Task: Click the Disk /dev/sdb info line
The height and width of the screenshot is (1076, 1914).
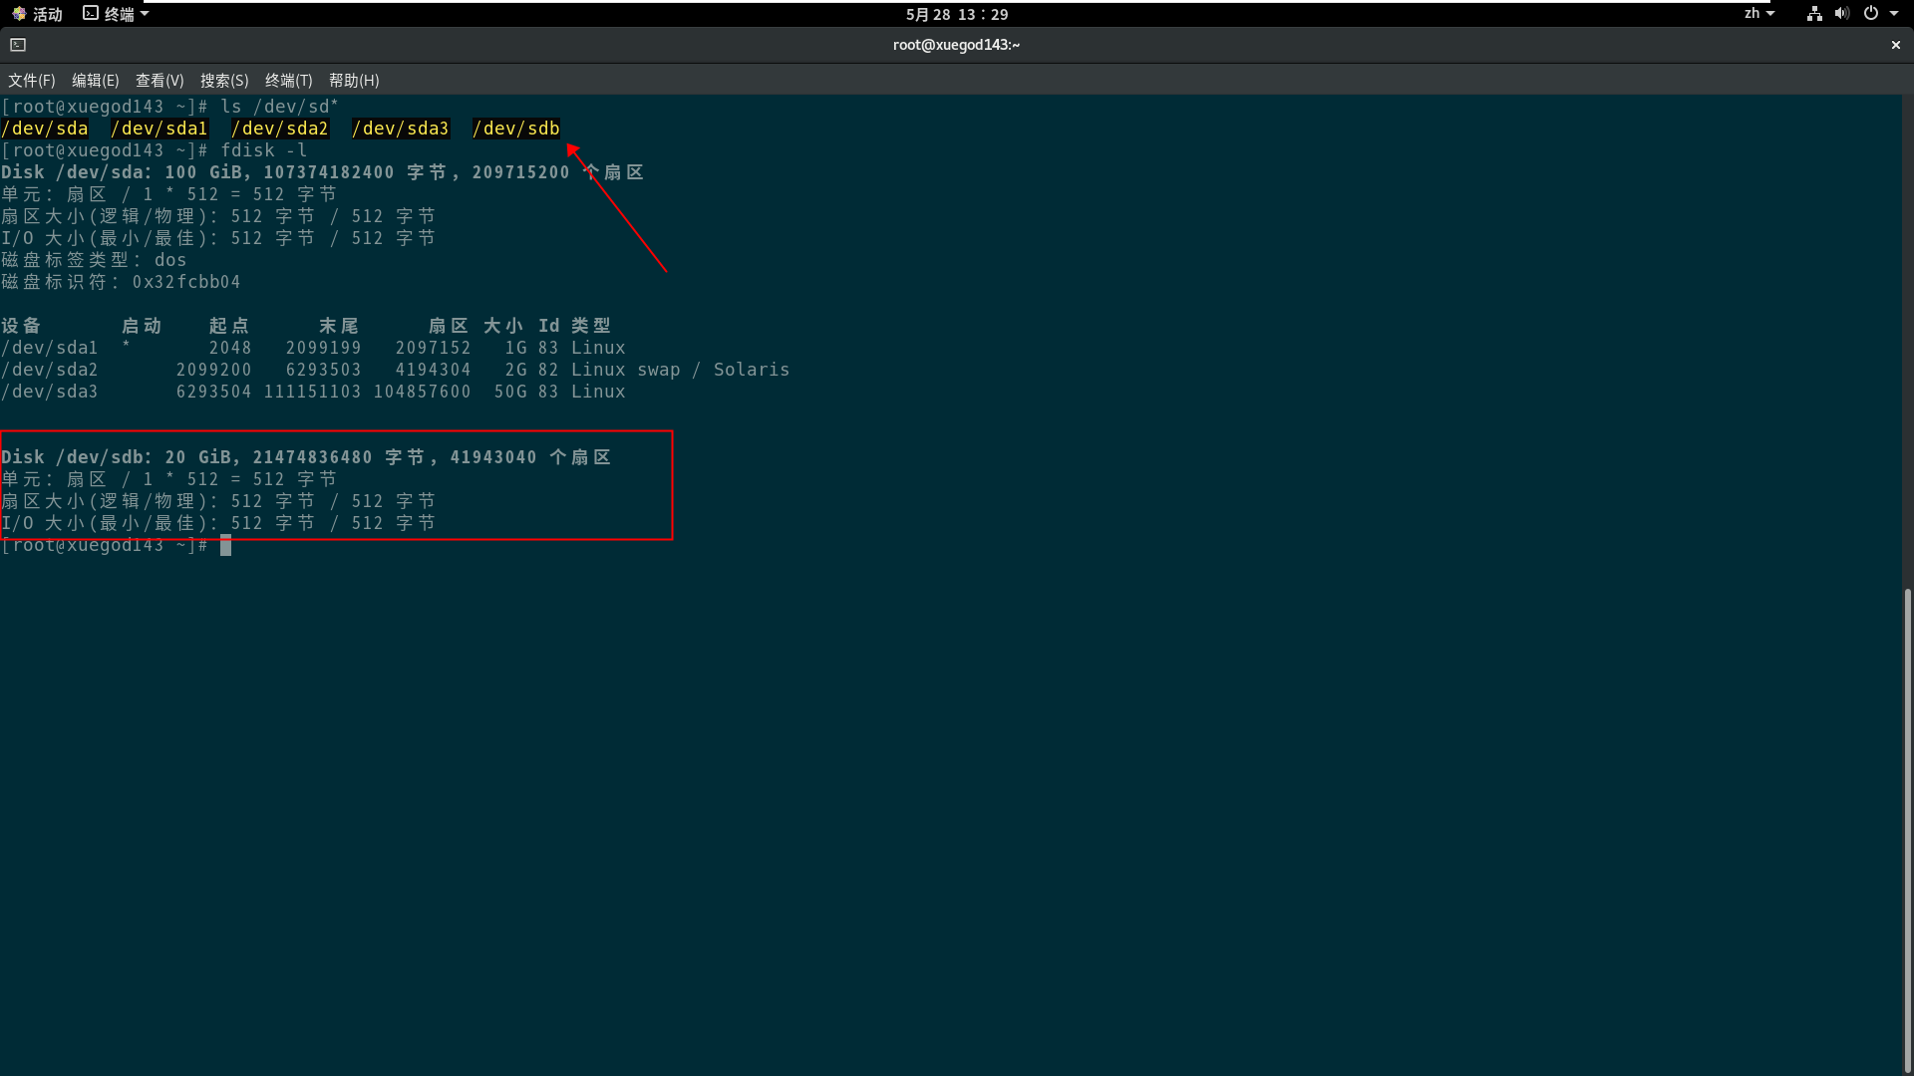Action: 305,457
